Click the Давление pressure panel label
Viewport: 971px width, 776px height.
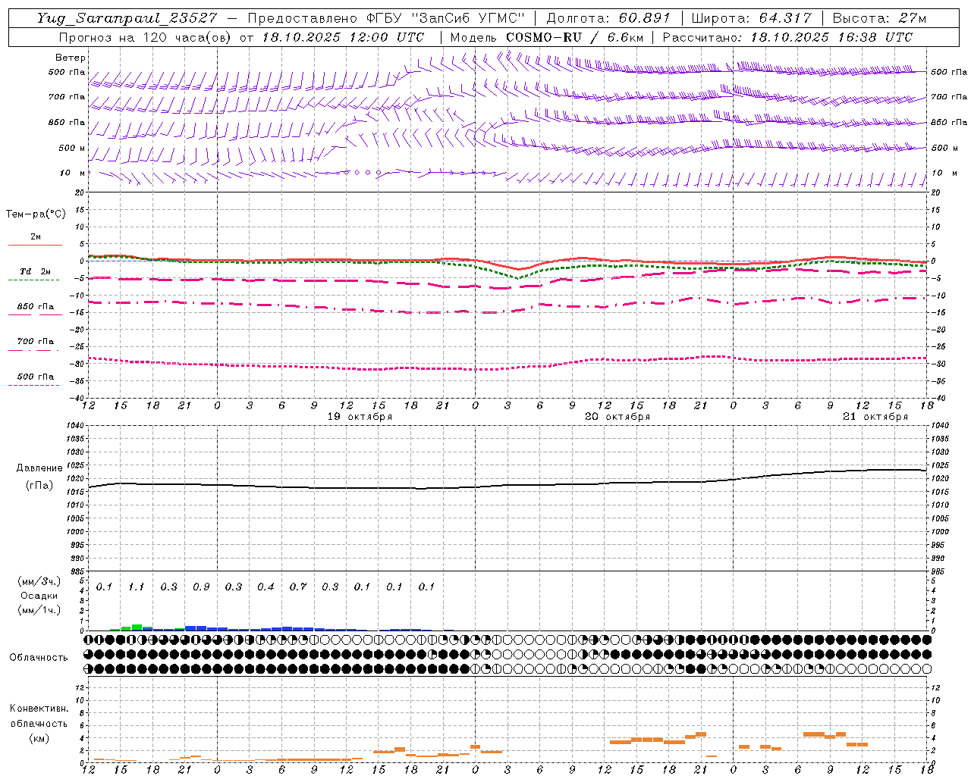pyautogui.click(x=39, y=468)
